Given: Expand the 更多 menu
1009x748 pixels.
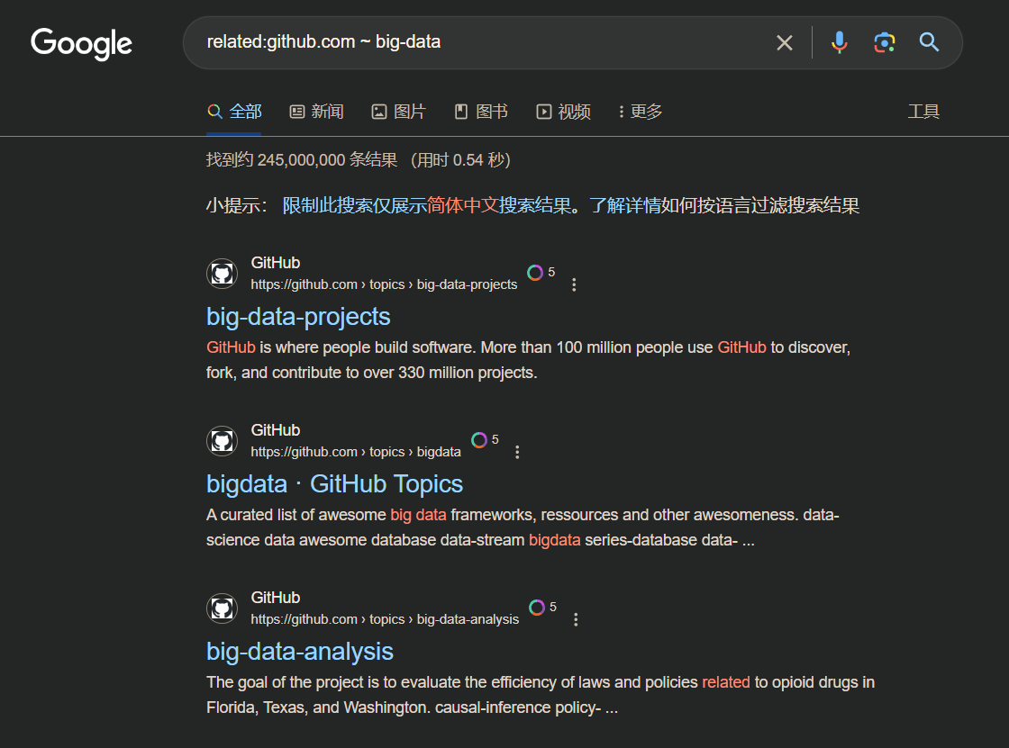Looking at the screenshot, I should click(641, 112).
